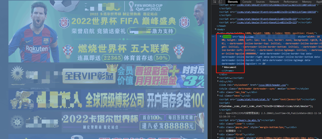Collapse the iframe element node
The height and width of the screenshot is (139, 322).
pos(221,36)
